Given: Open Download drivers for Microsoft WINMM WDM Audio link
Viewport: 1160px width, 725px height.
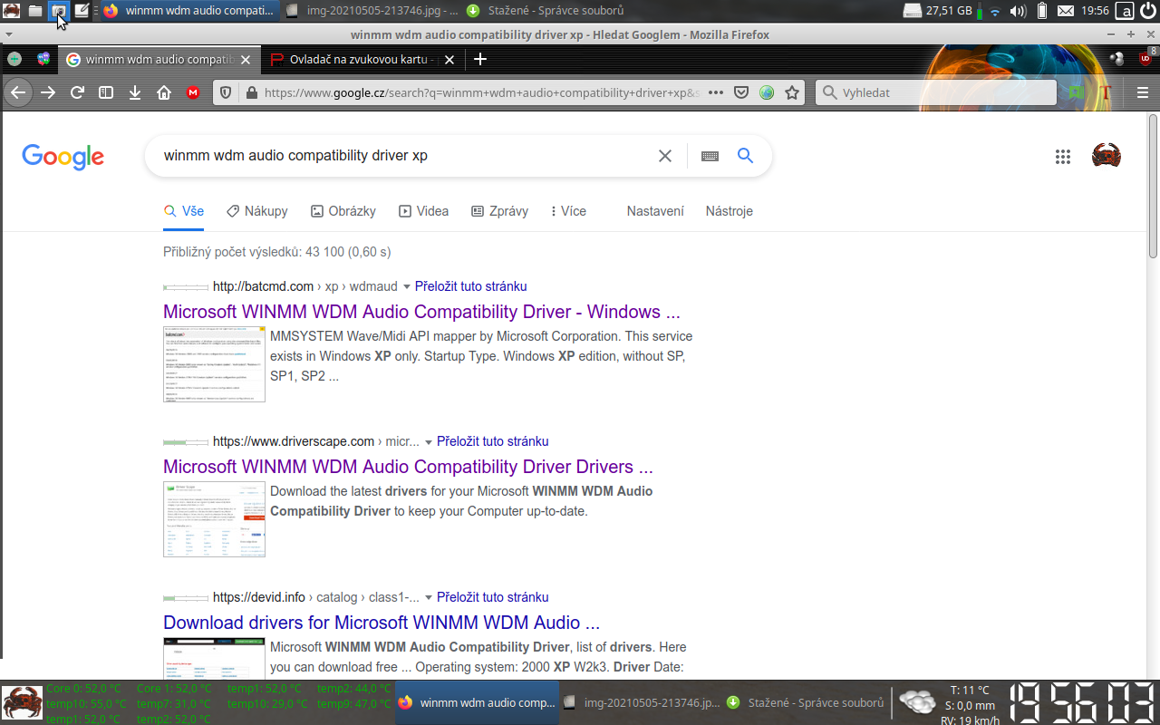Looking at the screenshot, I should [382, 623].
